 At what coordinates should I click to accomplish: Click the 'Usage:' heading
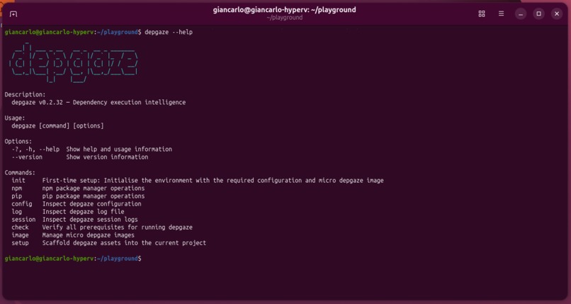pyautogui.click(x=15, y=118)
